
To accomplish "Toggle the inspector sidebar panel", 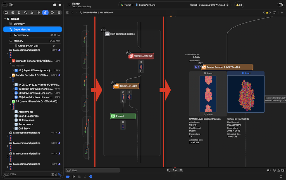I will (280, 5).
